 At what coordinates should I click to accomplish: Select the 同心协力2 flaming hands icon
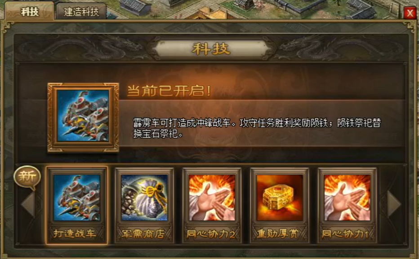[x=212, y=198]
